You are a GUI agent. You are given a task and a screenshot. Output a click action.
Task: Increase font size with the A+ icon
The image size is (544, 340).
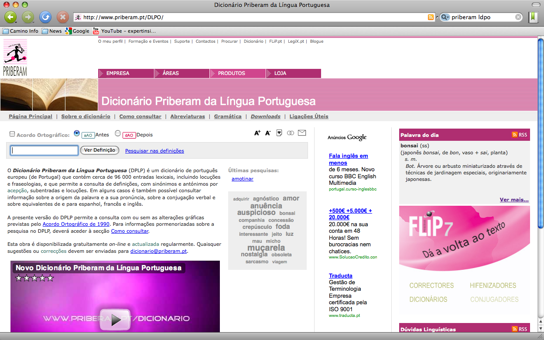click(257, 133)
